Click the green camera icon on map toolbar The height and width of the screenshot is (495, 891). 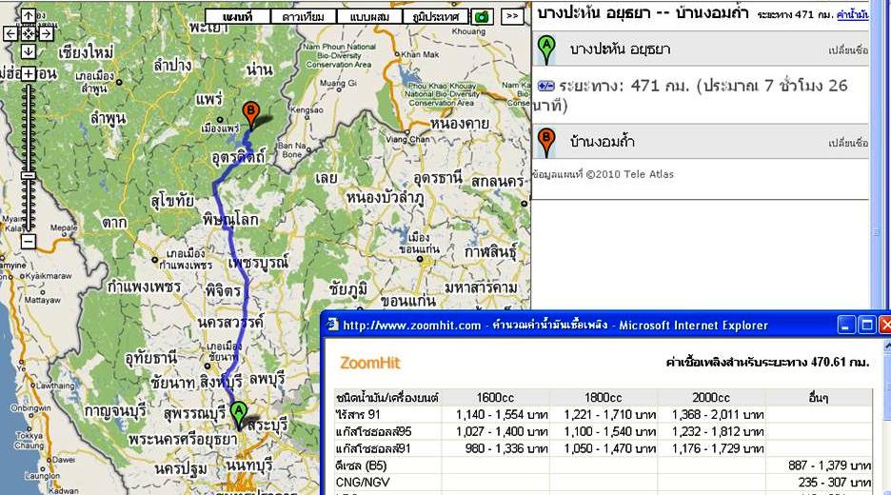[483, 16]
